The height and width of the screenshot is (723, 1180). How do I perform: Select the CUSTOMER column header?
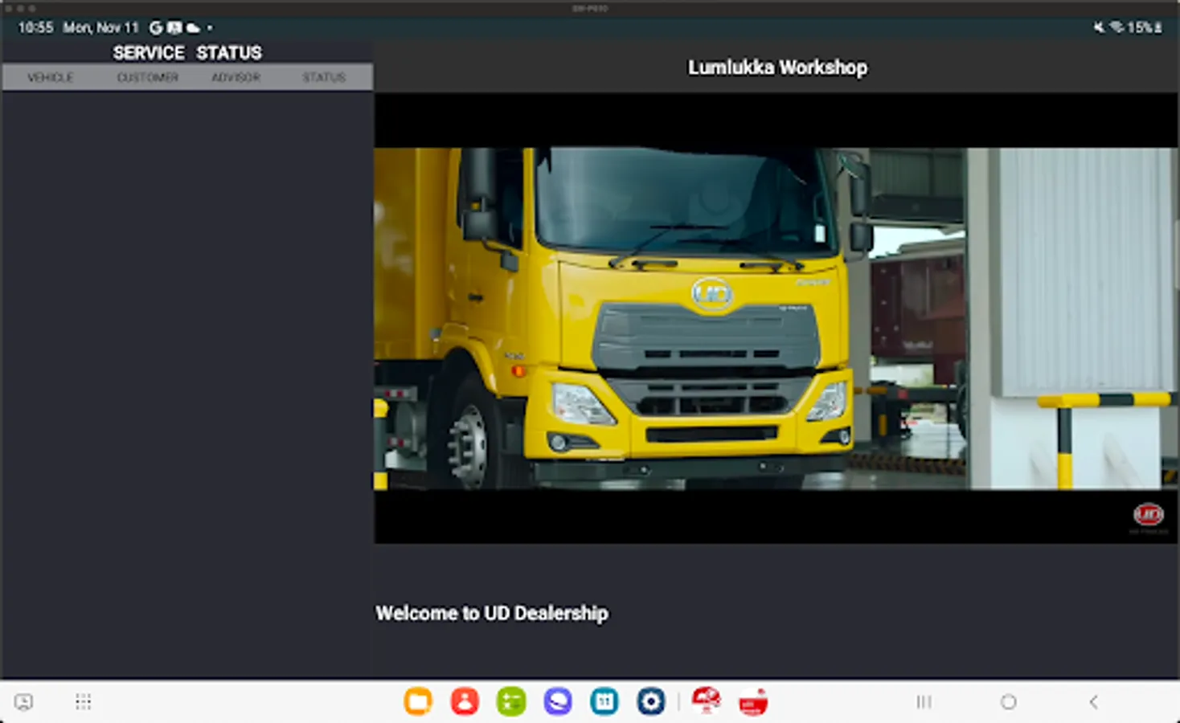(148, 77)
